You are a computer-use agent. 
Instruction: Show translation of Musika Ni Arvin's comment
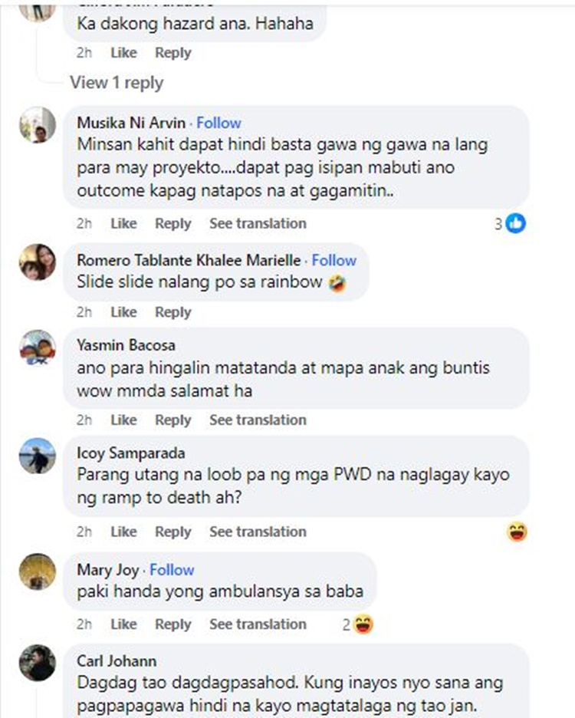[x=258, y=223]
